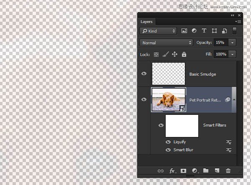Filter for smart objects icon
251x185 pixels.
(x=224, y=30)
